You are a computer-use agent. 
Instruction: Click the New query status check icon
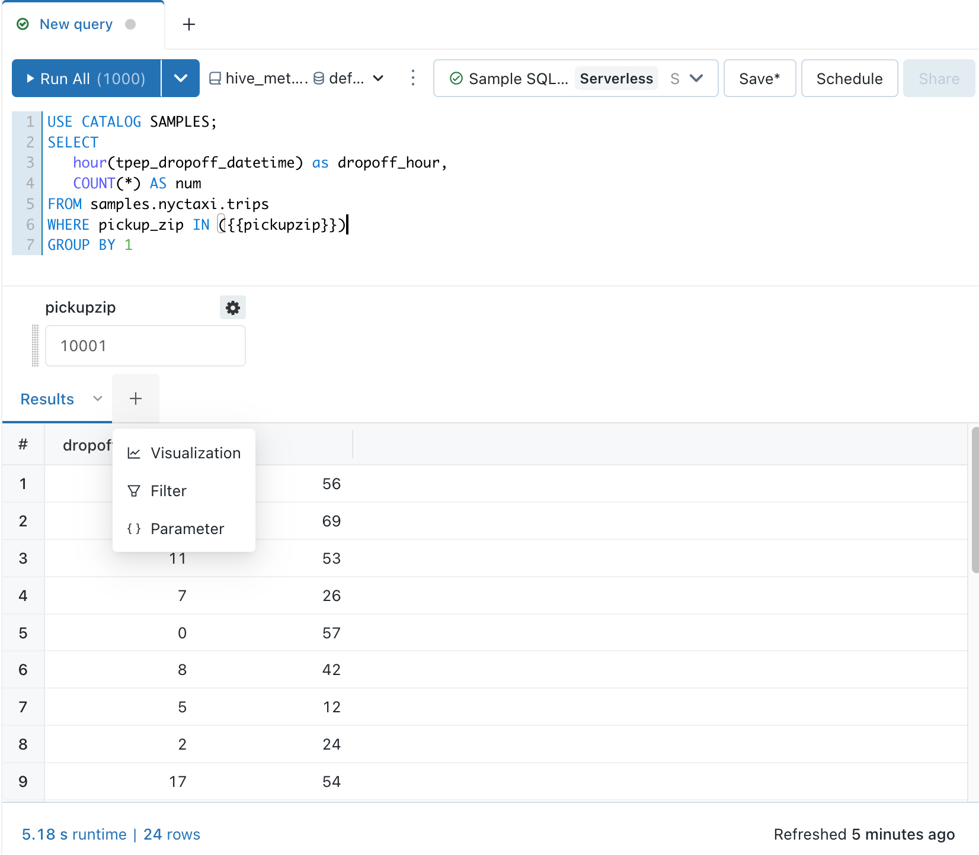(x=23, y=24)
